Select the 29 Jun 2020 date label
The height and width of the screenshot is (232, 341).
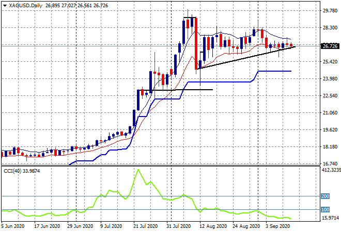pos(80,226)
